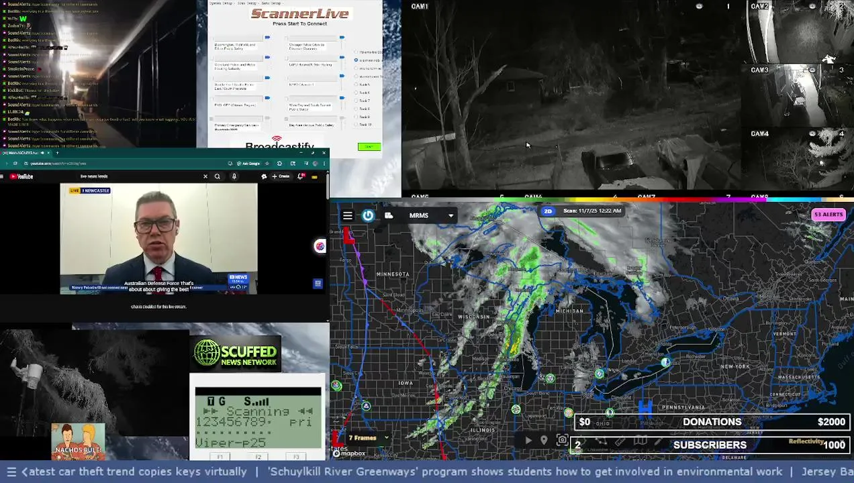Open the Data Setup menu

(x=271, y=3)
